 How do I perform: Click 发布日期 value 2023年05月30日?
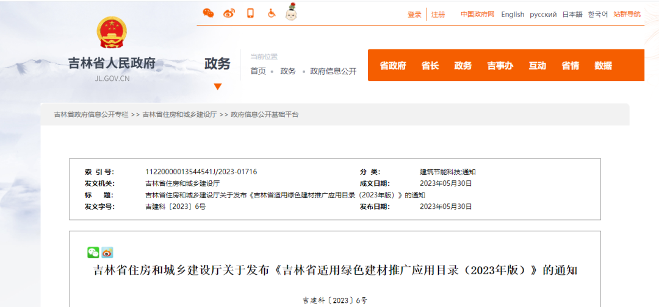446,206
